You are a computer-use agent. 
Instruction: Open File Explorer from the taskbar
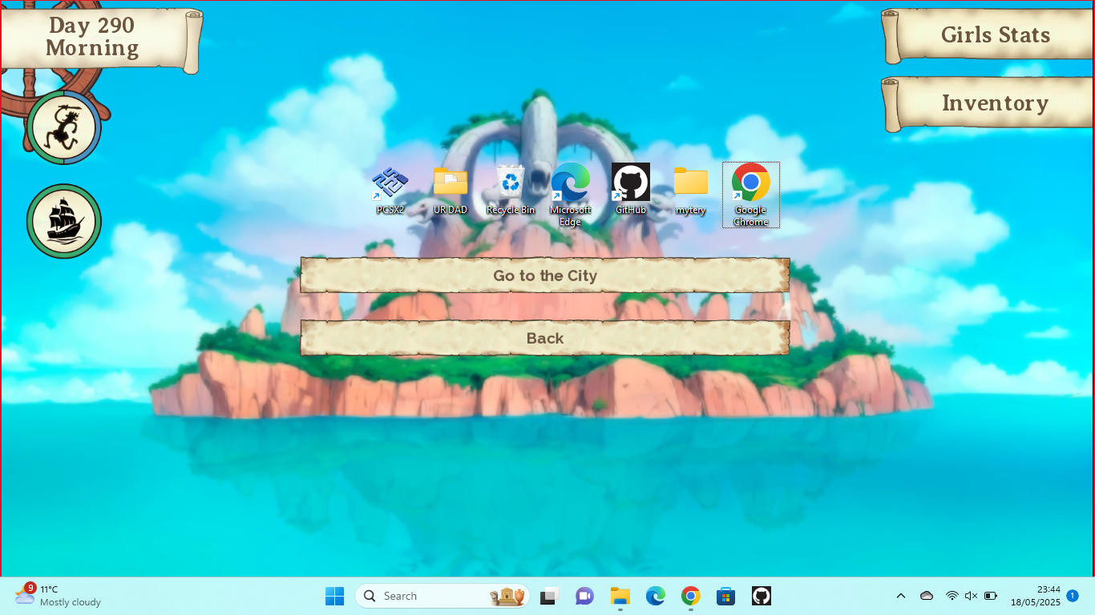tap(620, 596)
